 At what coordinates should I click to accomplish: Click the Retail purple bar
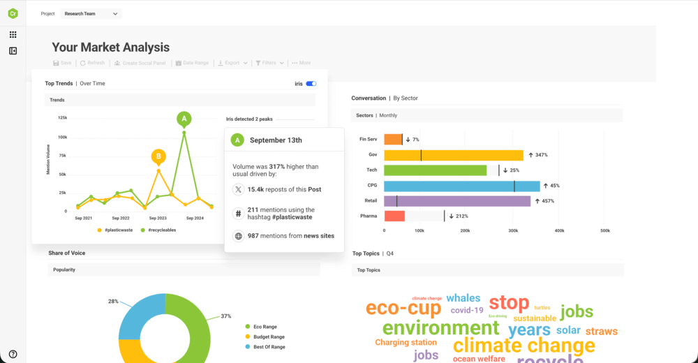pyautogui.click(x=457, y=201)
